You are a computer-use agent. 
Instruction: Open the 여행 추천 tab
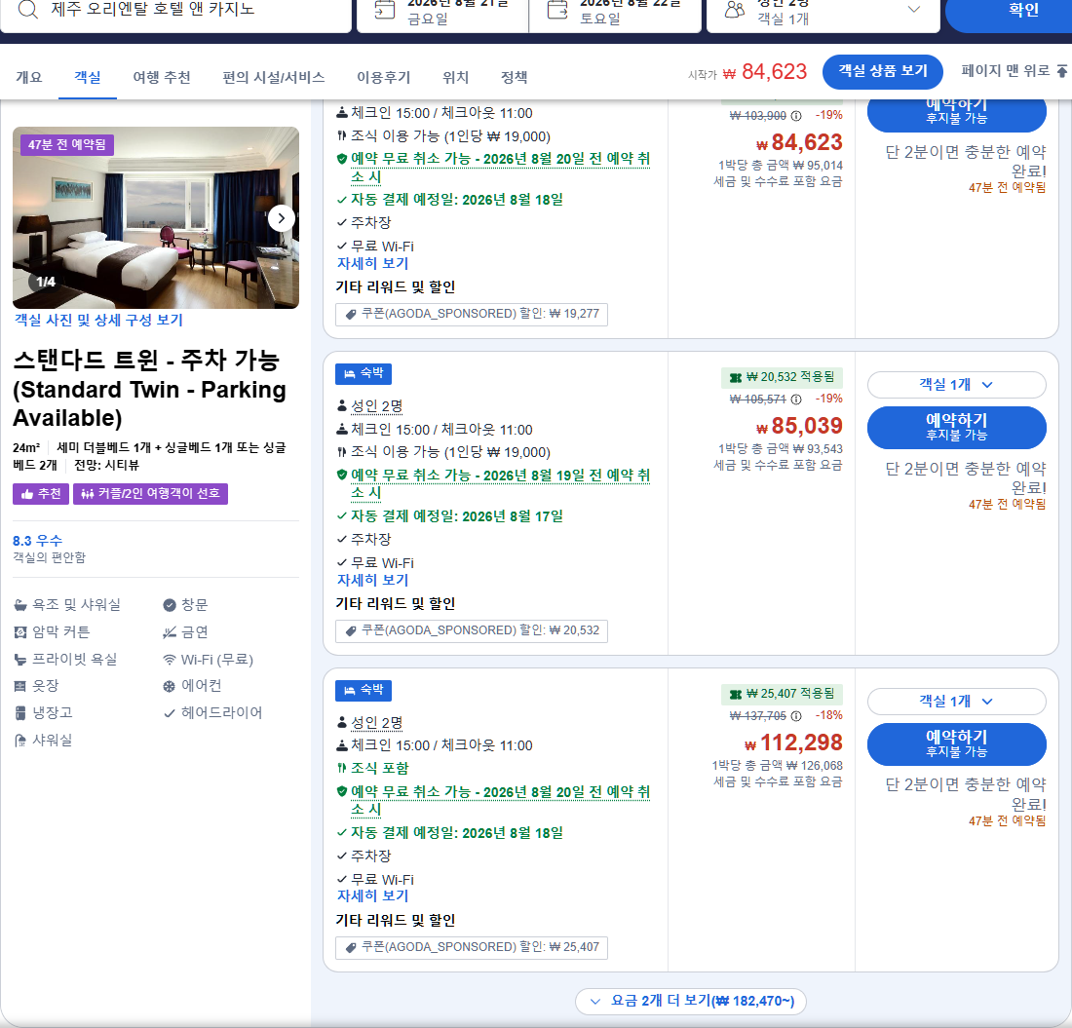[162, 77]
